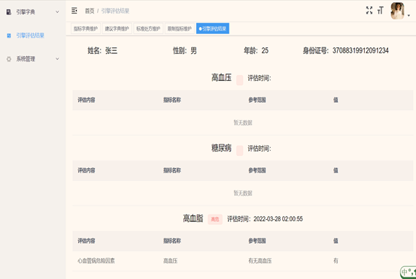Click the gender value 男
This screenshot has width=416, height=279.
pyautogui.click(x=193, y=50)
